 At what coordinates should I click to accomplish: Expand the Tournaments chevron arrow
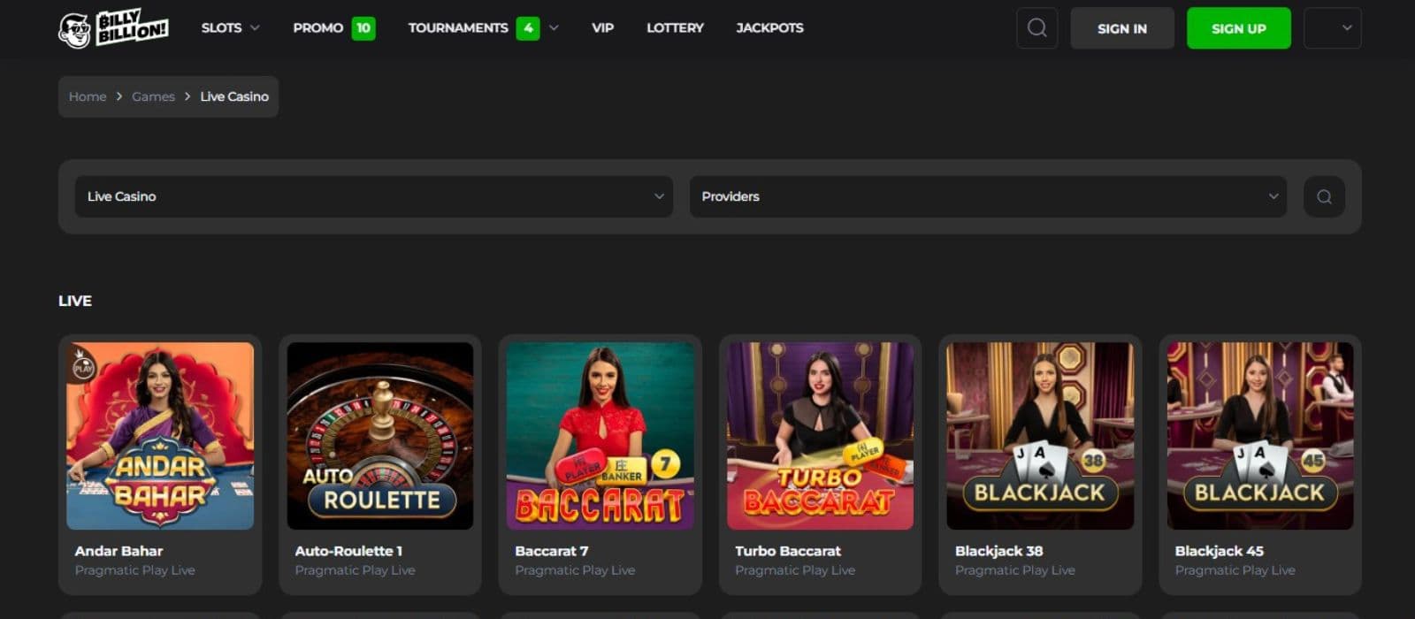tap(554, 28)
